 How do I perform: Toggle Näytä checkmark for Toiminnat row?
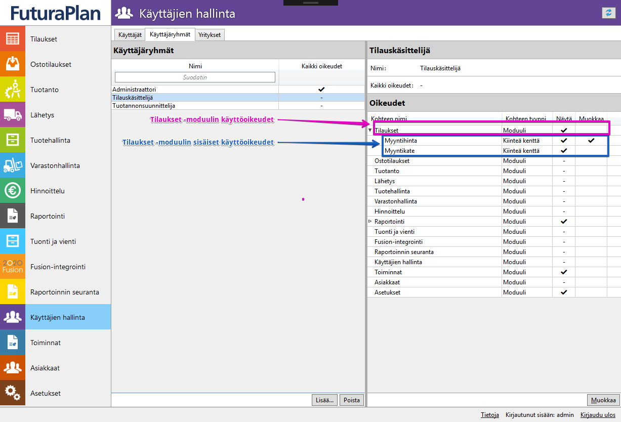[x=564, y=272]
